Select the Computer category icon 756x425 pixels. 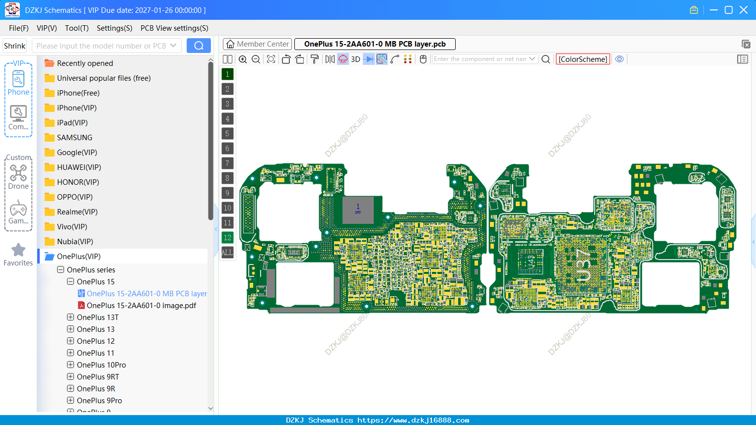point(18,118)
